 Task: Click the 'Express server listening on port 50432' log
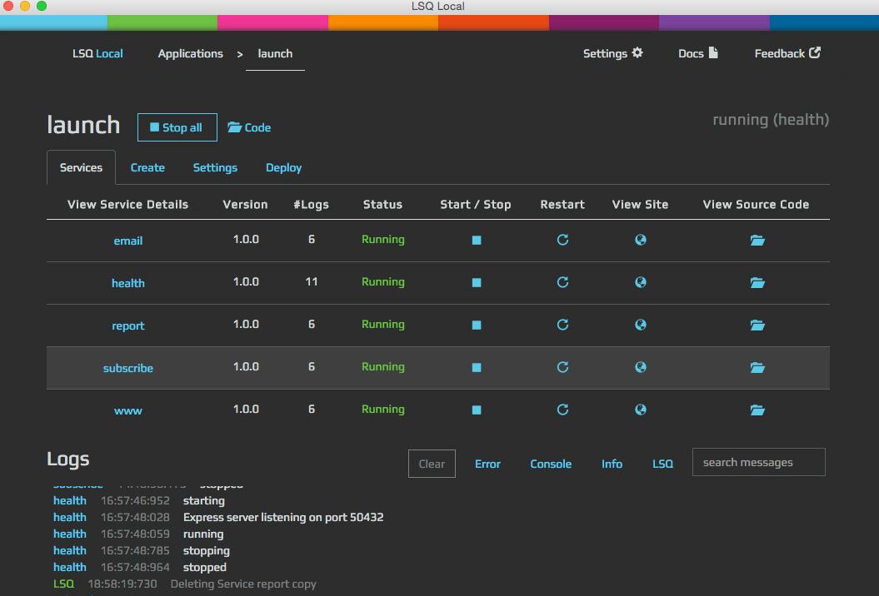(283, 517)
